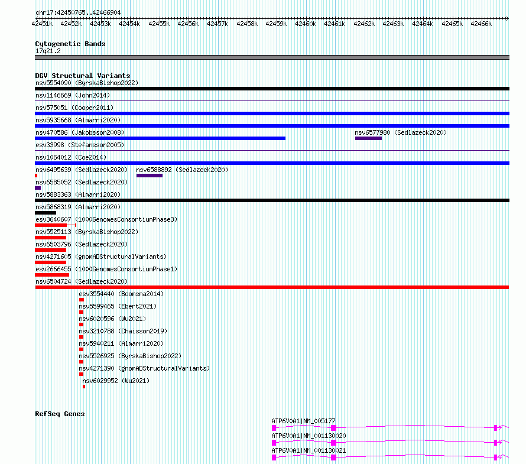Viewport: 526px width, 464px height.
Task: Select esv2666455 (1000GenomesConsortiumPhase1) label
Action: pos(106,269)
